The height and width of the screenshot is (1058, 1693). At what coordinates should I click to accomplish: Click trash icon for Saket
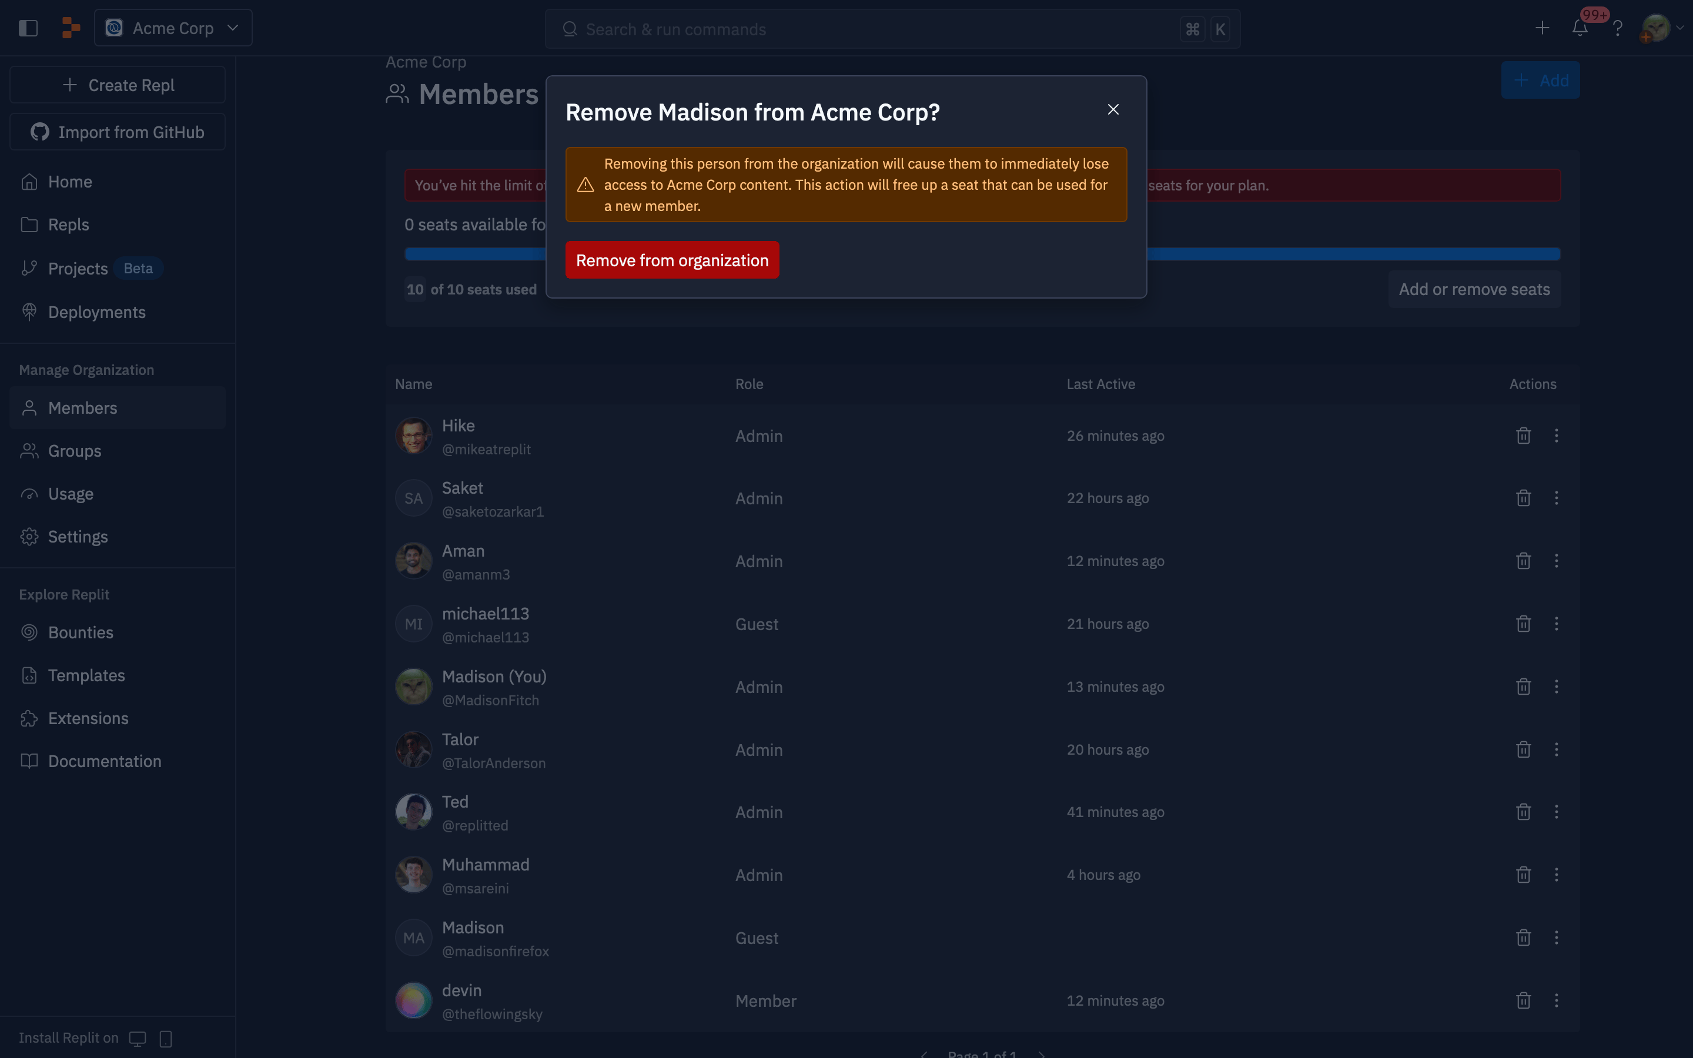pyautogui.click(x=1523, y=498)
